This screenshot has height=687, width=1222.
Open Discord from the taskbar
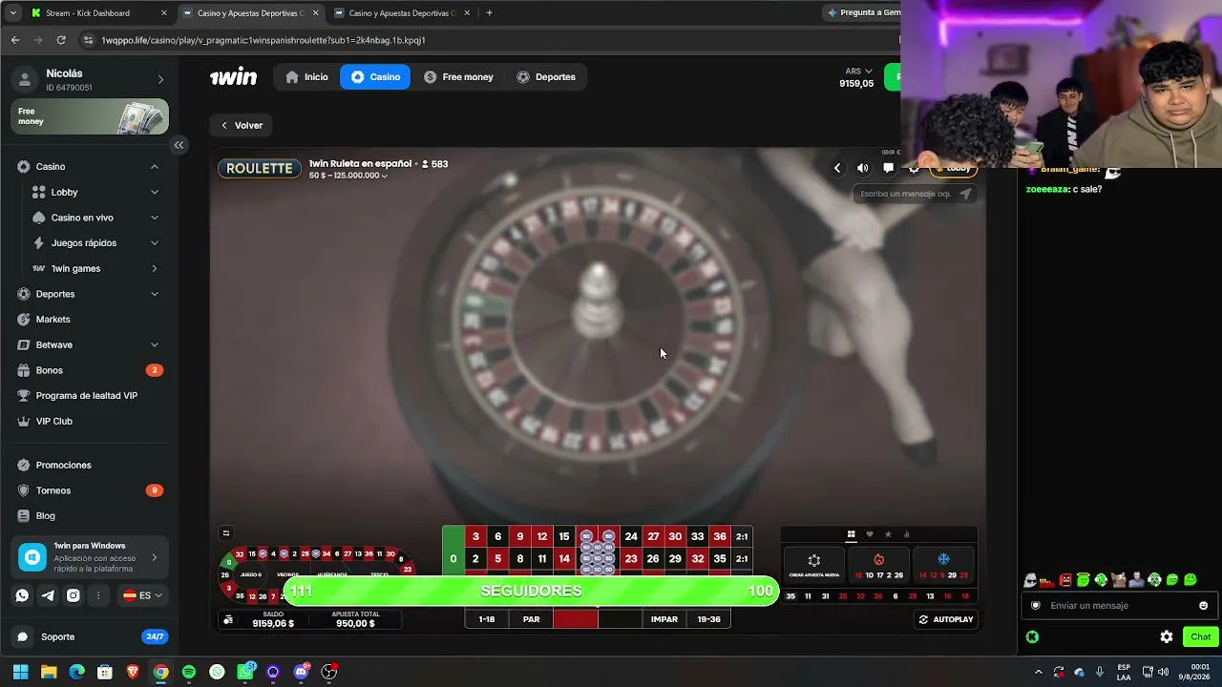(302, 672)
